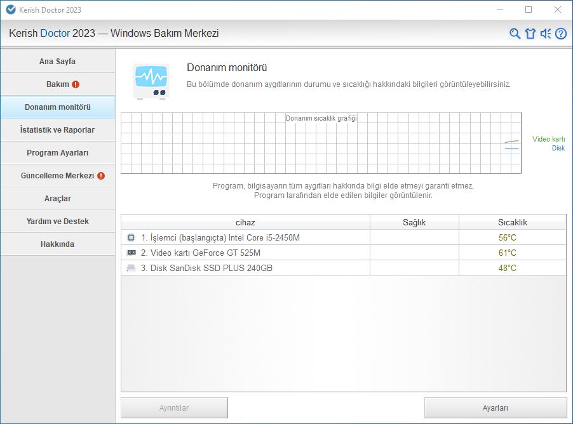Click the Video kartı graph legend label
Image resolution: width=573 pixels, height=424 pixels.
coord(548,139)
